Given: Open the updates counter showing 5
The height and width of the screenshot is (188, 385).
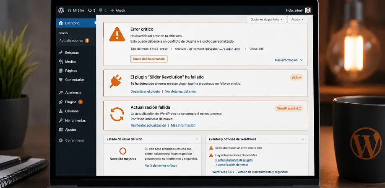Looking at the screenshot, I should [x=91, y=10].
